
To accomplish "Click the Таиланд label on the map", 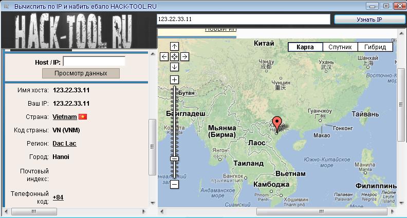I will pyautogui.click(x=249, y=163).
